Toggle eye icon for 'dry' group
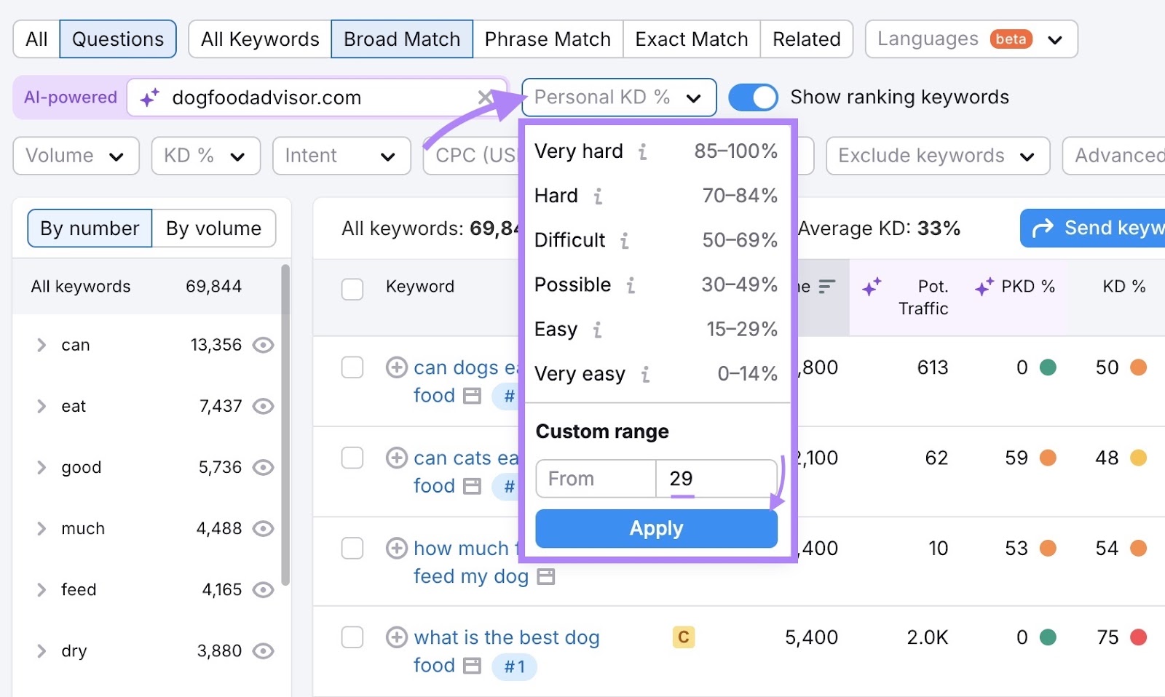 263,650
